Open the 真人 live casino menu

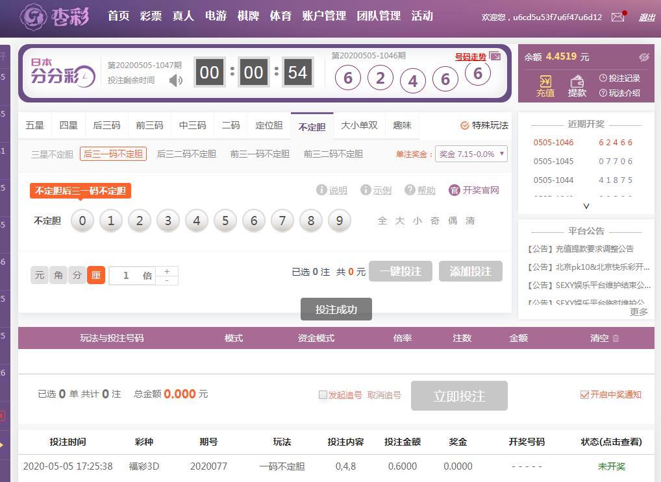click(183, 16)
